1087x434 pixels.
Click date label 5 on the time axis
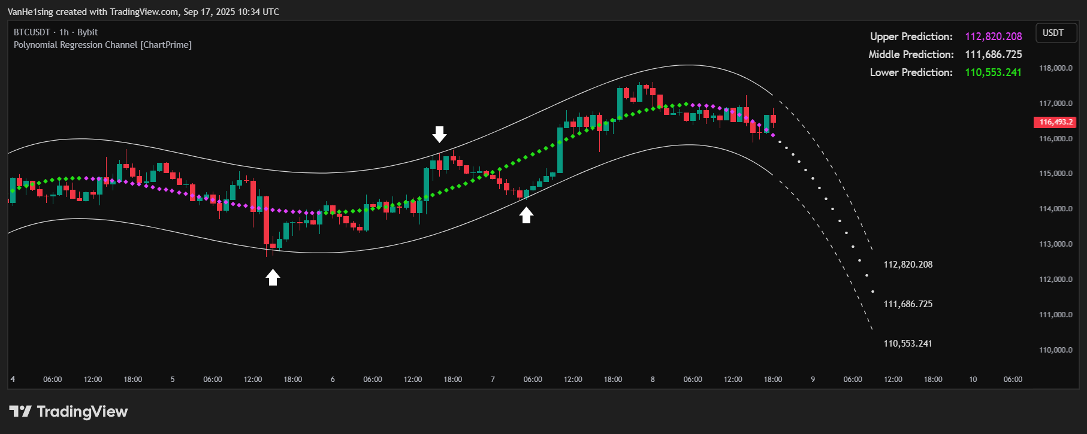click(173, 380)
